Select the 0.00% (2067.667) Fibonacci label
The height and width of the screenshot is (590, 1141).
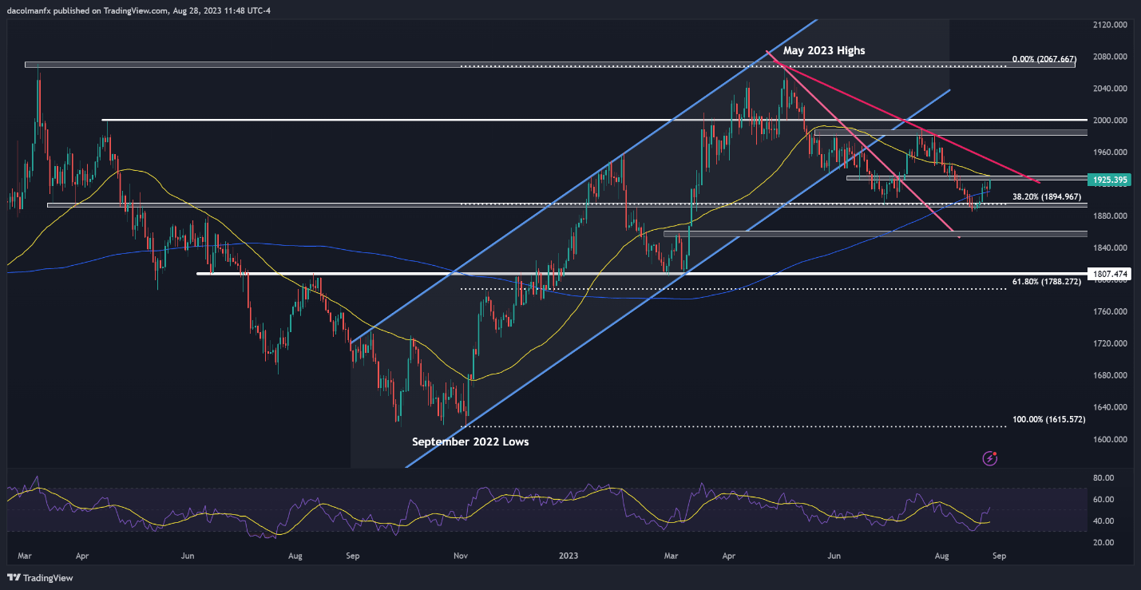[x=1044, y=59]
